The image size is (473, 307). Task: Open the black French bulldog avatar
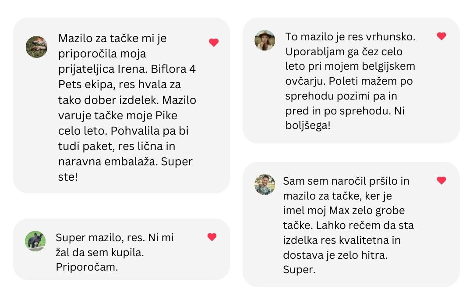(35, 241)
